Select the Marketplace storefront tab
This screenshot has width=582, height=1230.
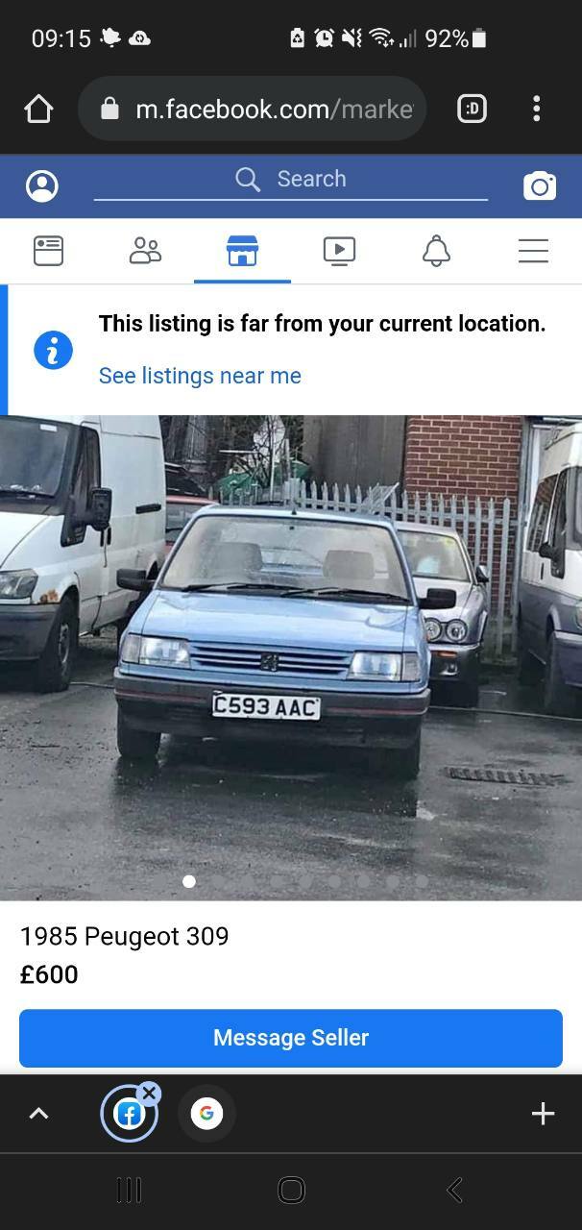coord(242,251)
